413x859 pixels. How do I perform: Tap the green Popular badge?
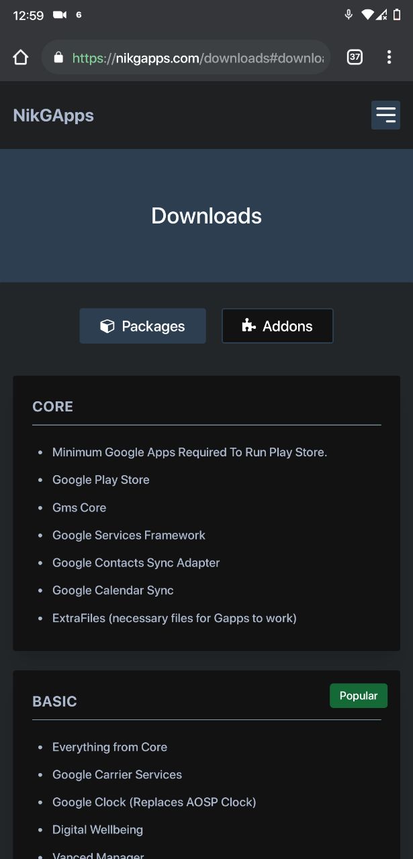click(x=359, y=696)
